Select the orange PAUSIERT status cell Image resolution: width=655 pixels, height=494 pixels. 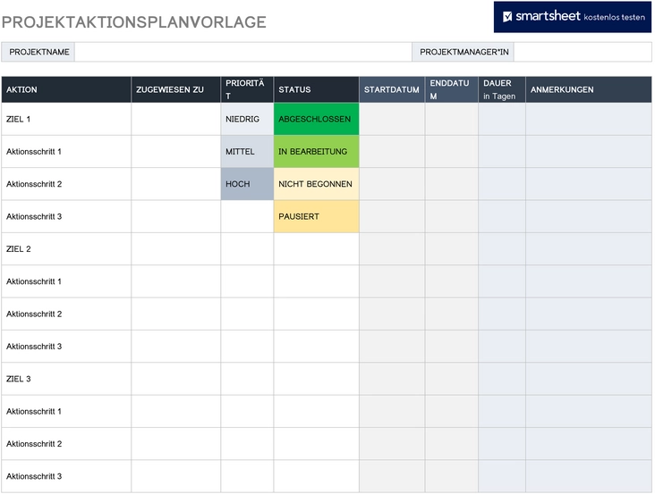316,216
